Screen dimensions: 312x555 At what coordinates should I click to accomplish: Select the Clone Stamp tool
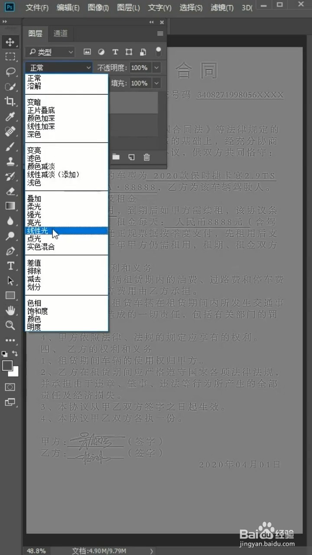click(10, 161)
